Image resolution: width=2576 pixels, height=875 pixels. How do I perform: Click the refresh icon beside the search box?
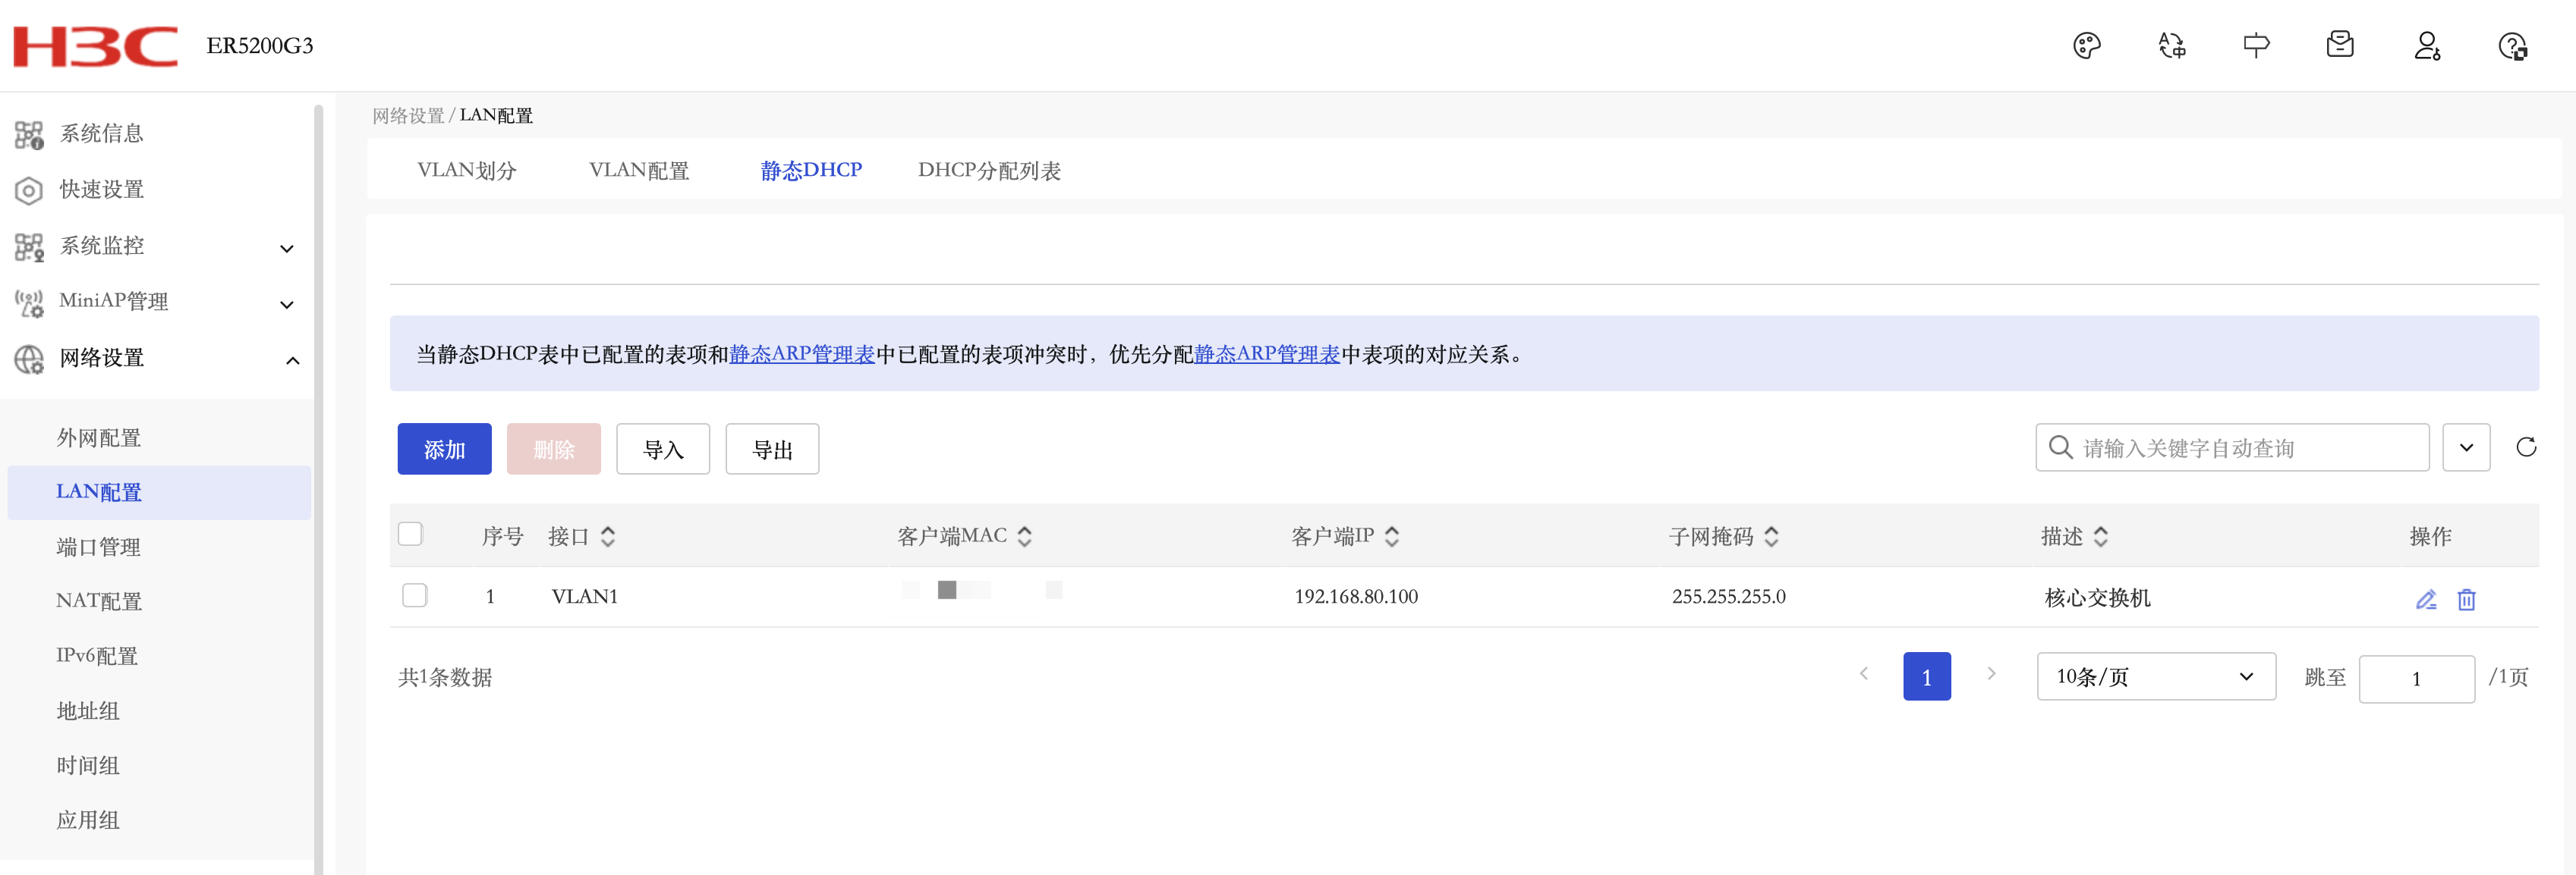coord(2525,447)
